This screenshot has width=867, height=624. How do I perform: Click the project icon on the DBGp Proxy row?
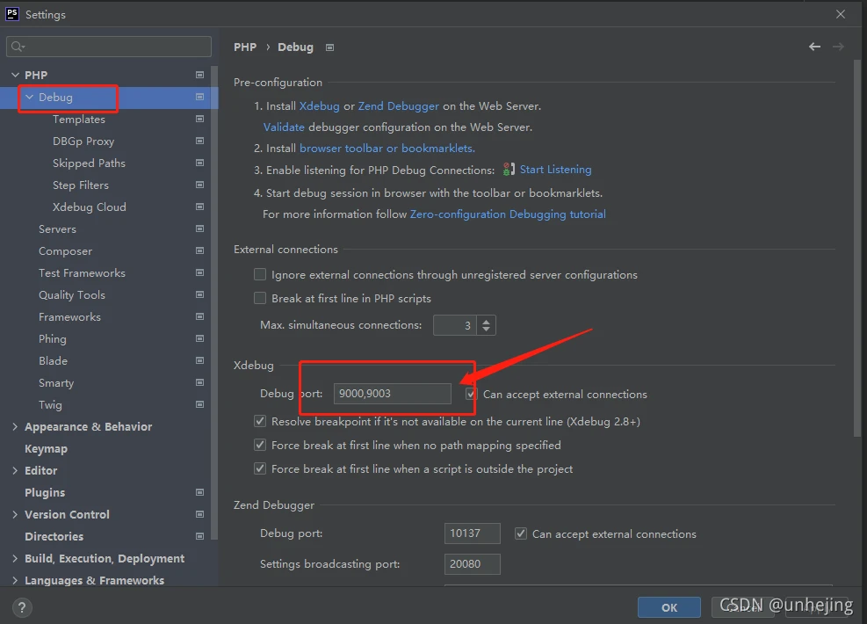point(199,141)
